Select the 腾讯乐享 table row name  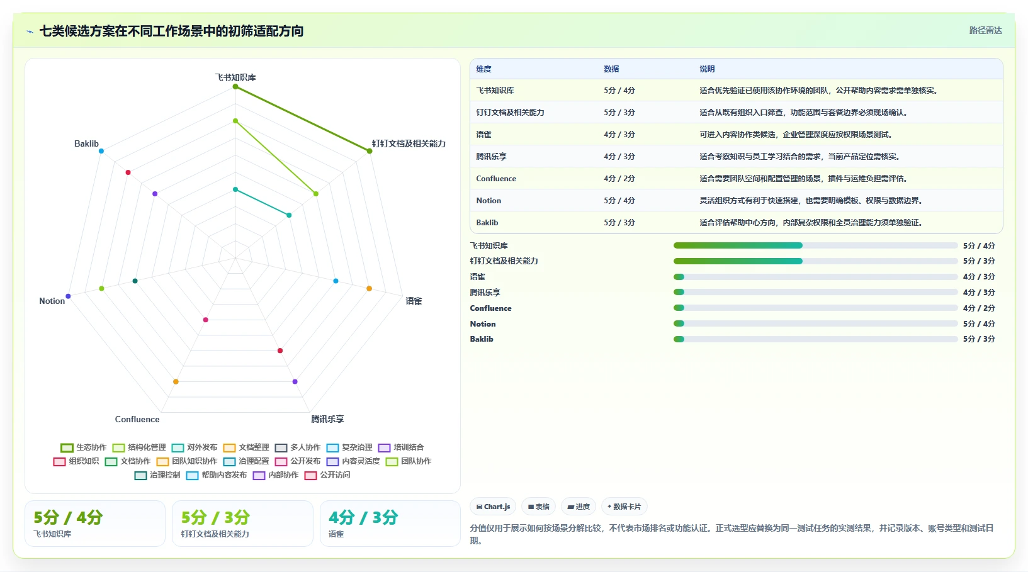[491, 157]
